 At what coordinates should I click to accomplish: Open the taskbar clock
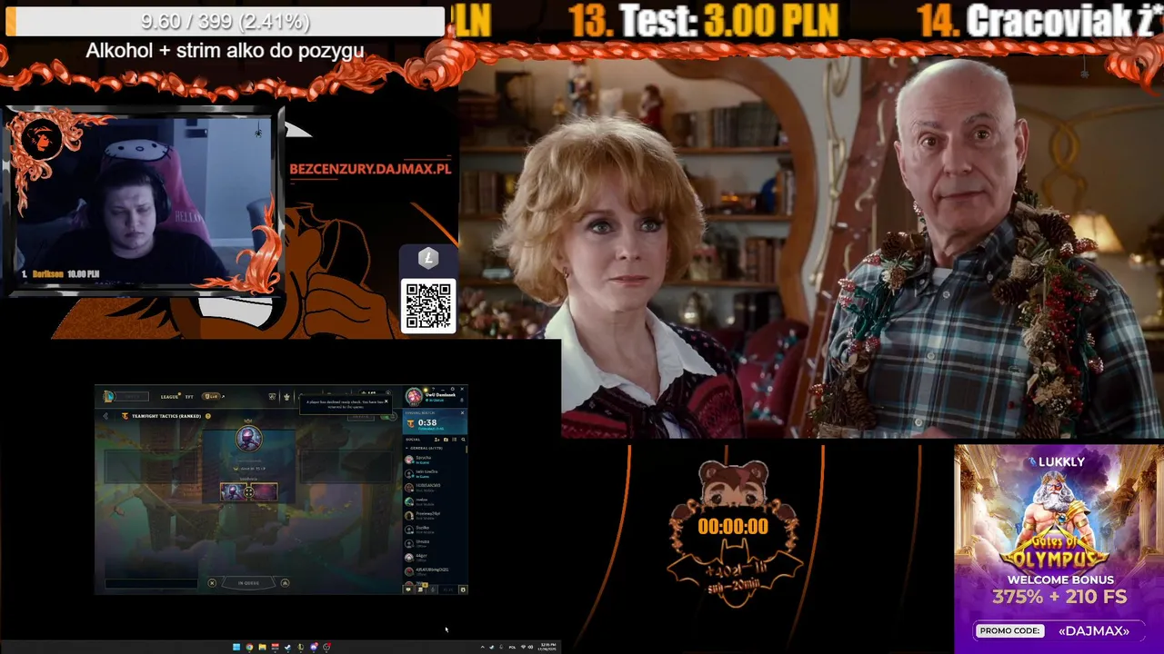click(x=547, y=647)
